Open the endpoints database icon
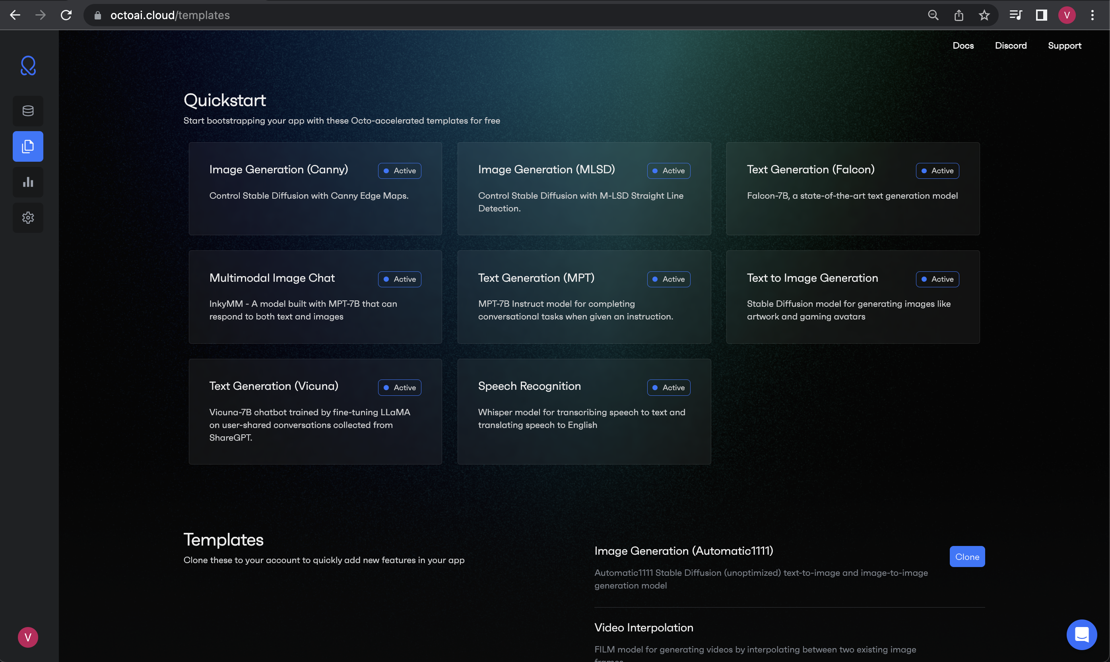The width and height of the screenshot is (1110, 662). point(28,110)
